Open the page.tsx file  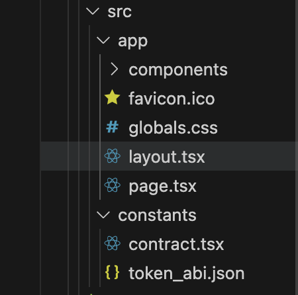pyautogui.click(x=162, y=187)
